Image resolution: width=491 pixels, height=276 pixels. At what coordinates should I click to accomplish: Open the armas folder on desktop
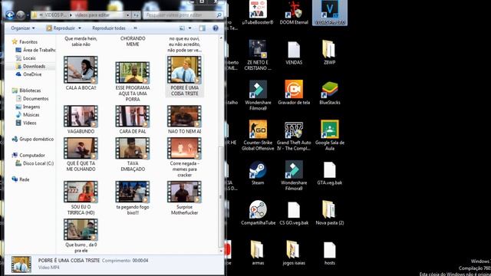click(258, 253)
